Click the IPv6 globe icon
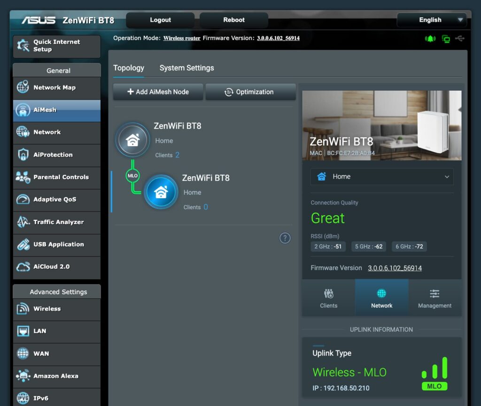This screenshot has width=481, height=406. [x=23, y=398]
